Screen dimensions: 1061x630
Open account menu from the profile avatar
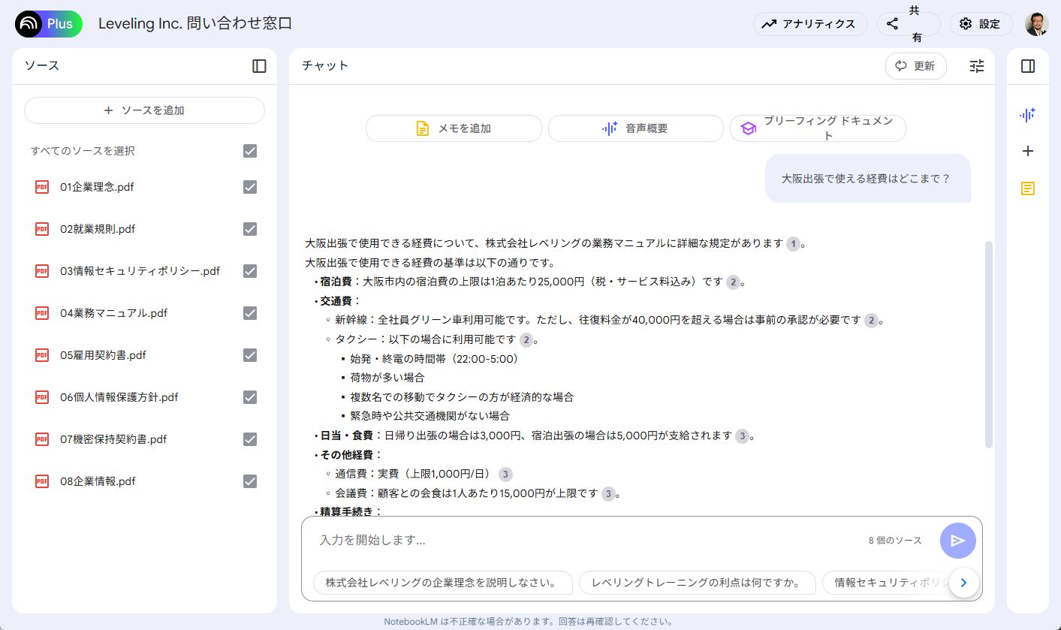(x=1036, y=23)
